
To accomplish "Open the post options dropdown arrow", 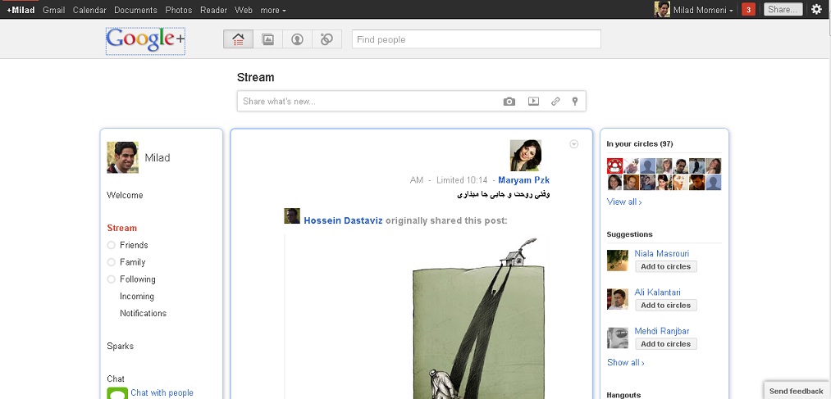I will click(574, 144).
